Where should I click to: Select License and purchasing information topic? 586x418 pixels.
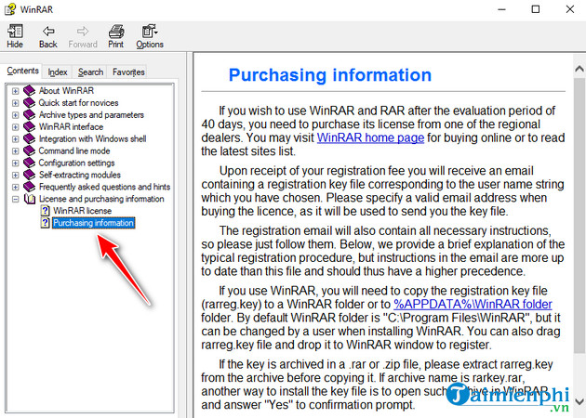[101, 199]
